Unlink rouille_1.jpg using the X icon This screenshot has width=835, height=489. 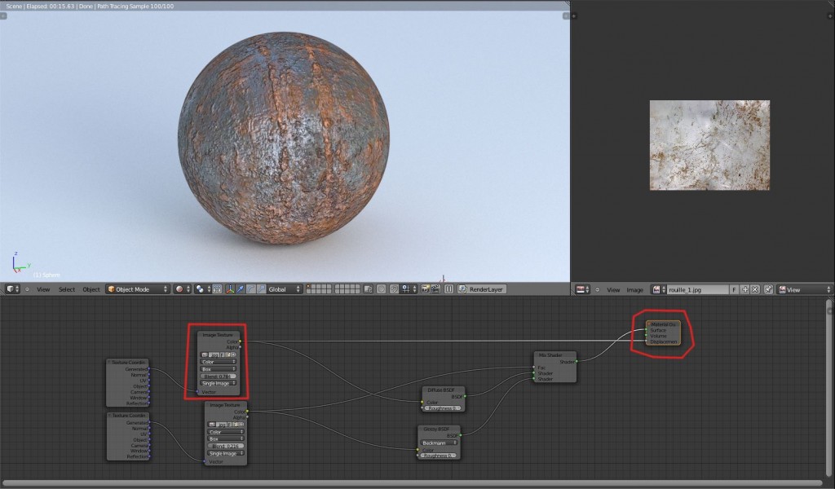[754, 289]
